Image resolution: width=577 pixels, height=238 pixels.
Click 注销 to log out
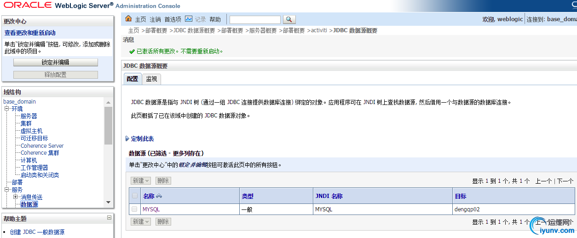155,19
